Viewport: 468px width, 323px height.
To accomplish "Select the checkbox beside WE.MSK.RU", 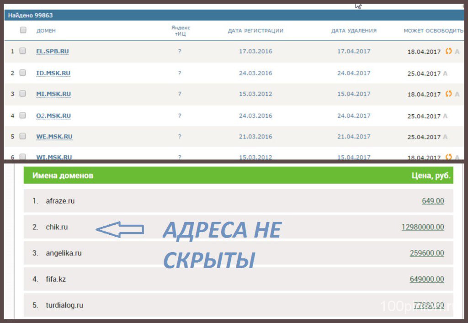I will 23,136.
